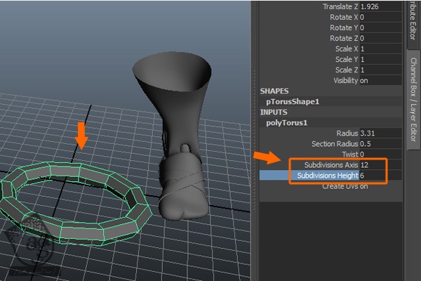
Task: Select the Translate Z value field
Action: point(380,6)
